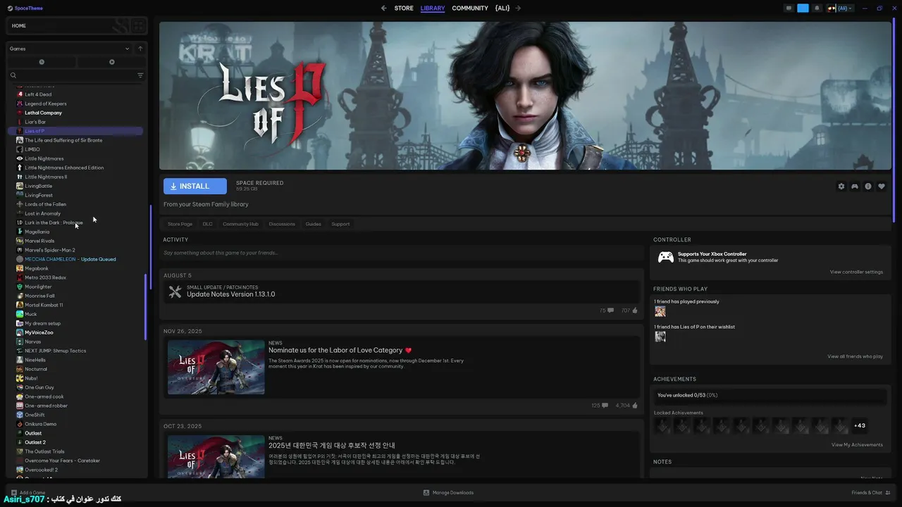Open the notifications bell
The height and width of the screenshot is (507, 902).
[x=817, y=8]
